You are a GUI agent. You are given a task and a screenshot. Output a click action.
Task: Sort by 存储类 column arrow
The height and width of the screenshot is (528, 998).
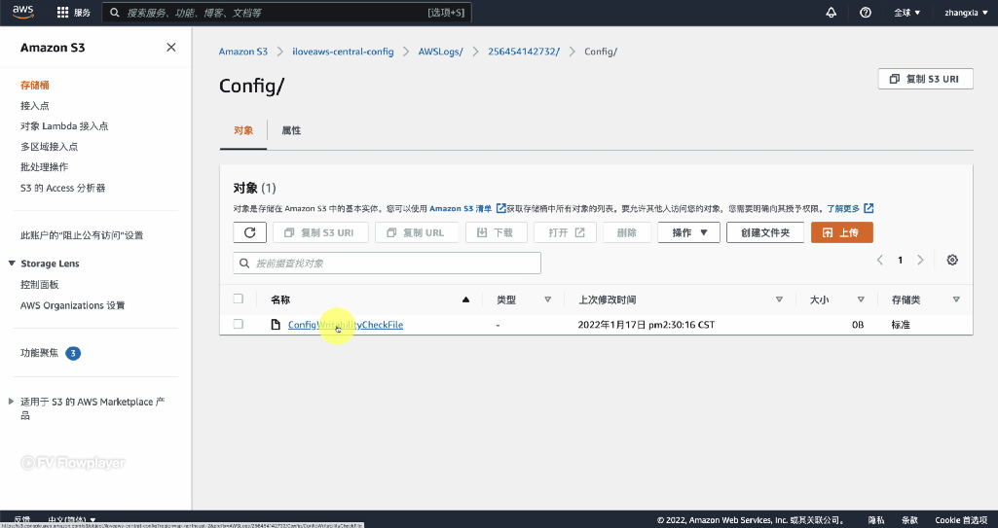click(x=956, y=299)
